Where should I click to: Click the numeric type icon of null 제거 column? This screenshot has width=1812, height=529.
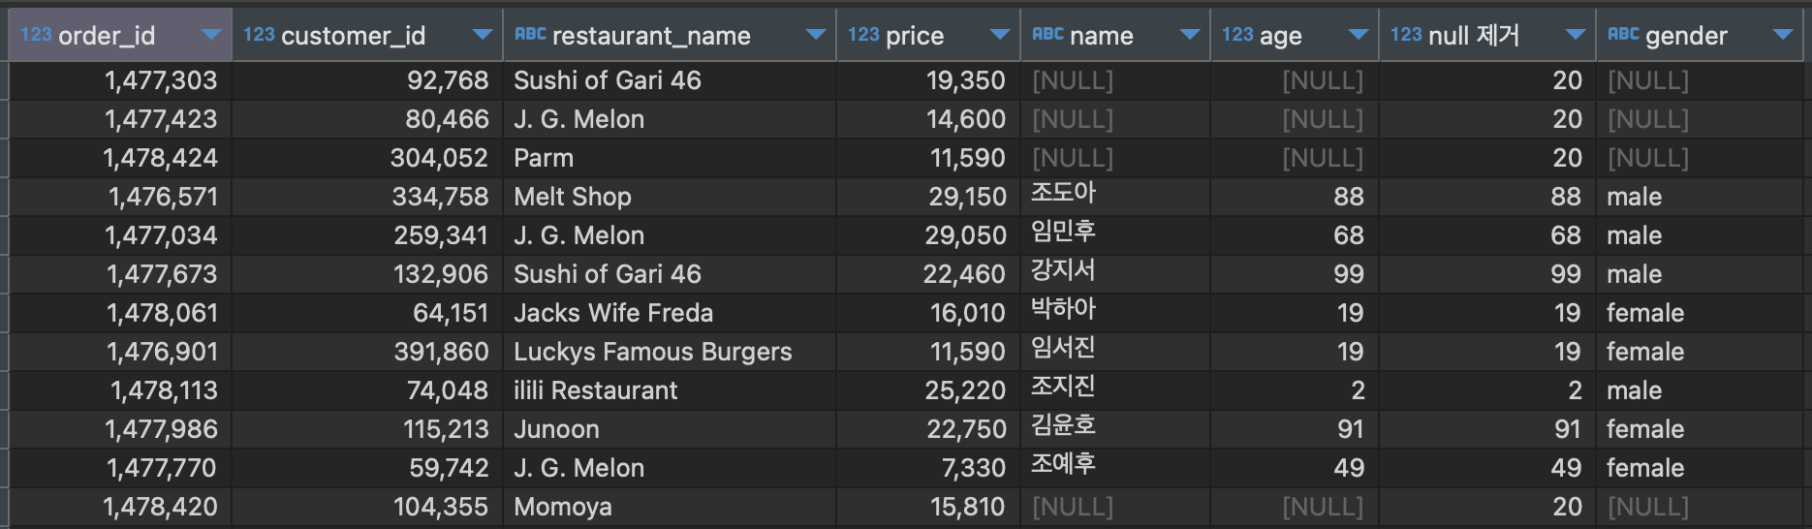click(x=1406, y=35)
